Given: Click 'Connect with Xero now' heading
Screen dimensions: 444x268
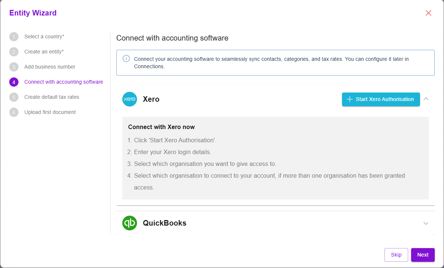Looking at the screenshot, I should click(x=161, y=127).
